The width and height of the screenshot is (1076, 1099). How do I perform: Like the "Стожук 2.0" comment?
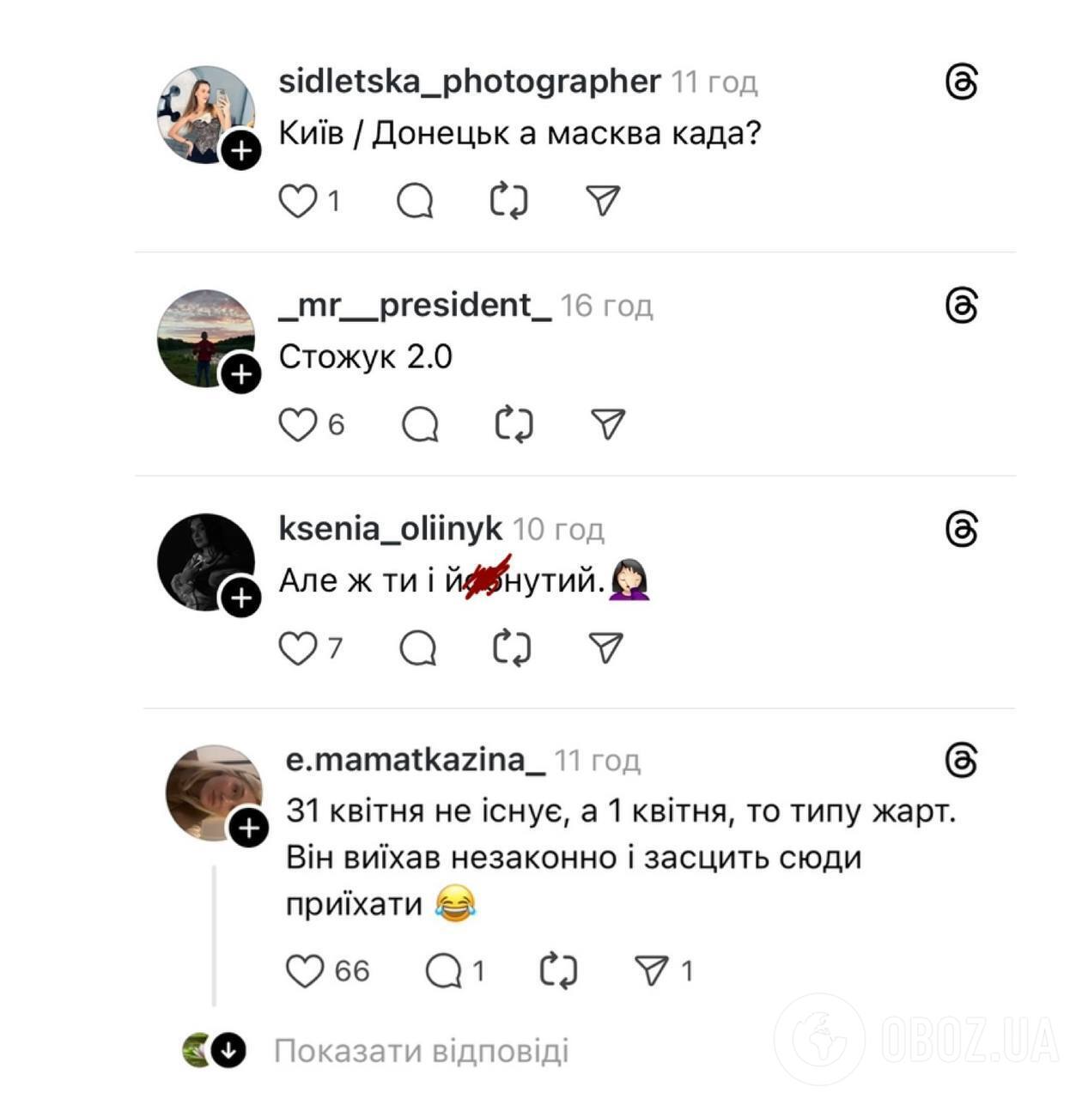coord(298,424)
